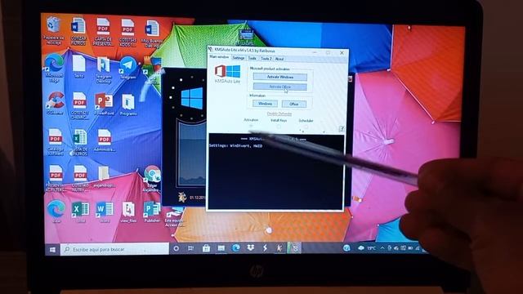
Task: Open Task View from the taskbar
Action: (190, 248)
